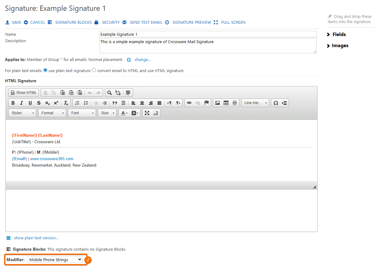Click the Find magnifier icon
The width and height of the screenshot is (375, 267).
(x=110, y=93)
